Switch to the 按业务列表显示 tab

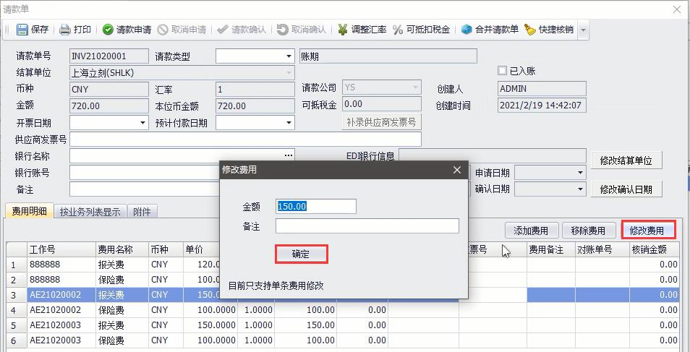click(x=90, y=212)
